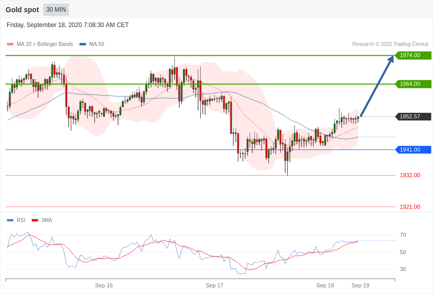Click the 1964.00 resistance price tag

point(414,84)
